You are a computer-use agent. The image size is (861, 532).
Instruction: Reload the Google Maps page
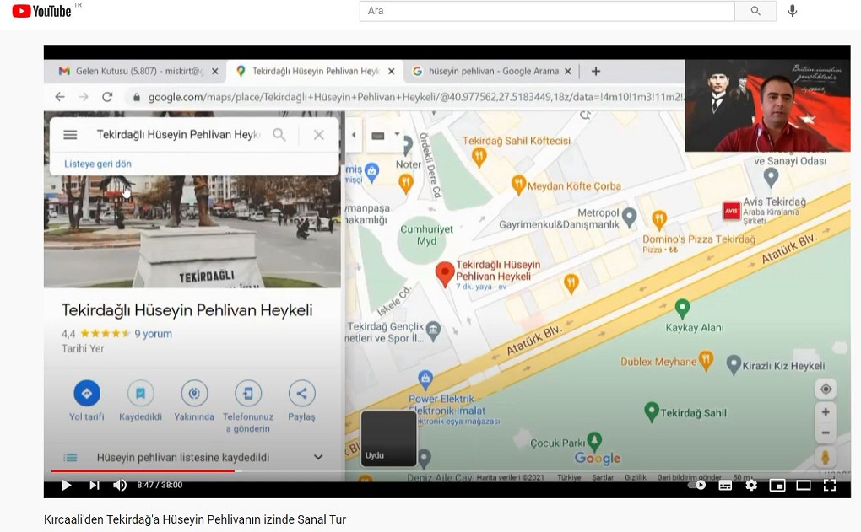(x=108, y=97)
